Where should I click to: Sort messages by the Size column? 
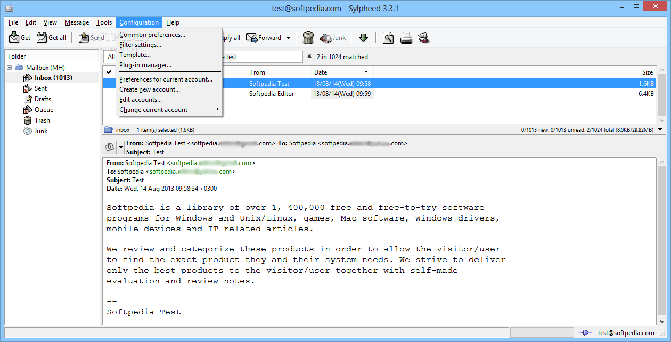coord(514,72)
